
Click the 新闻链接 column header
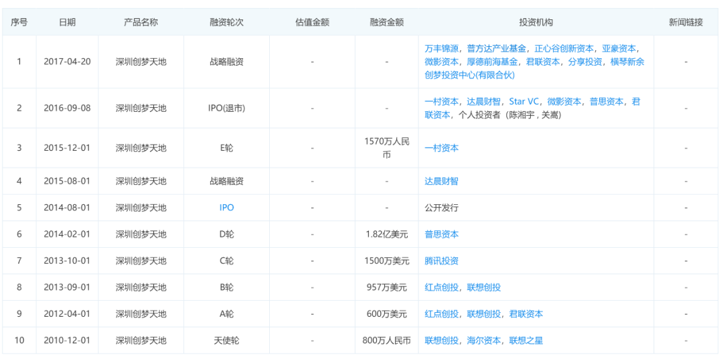686,22
